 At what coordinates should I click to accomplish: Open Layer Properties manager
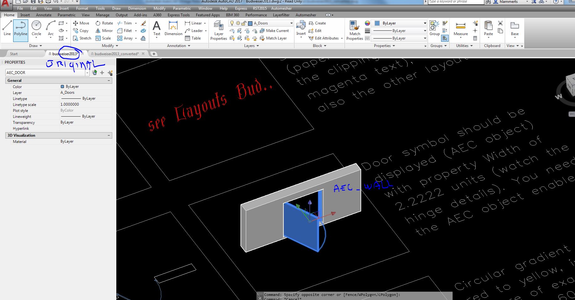[219, 30]
